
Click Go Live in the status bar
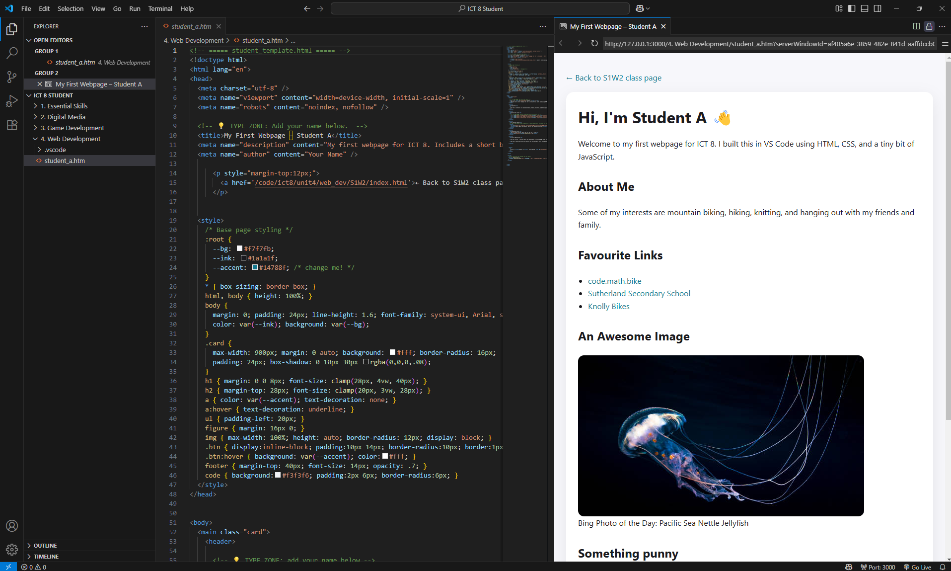point(917,567)
